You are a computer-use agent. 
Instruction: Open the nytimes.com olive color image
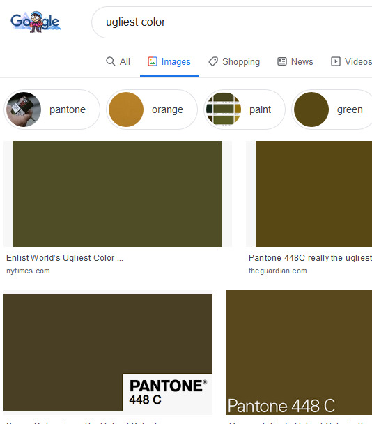pos(117,194)
